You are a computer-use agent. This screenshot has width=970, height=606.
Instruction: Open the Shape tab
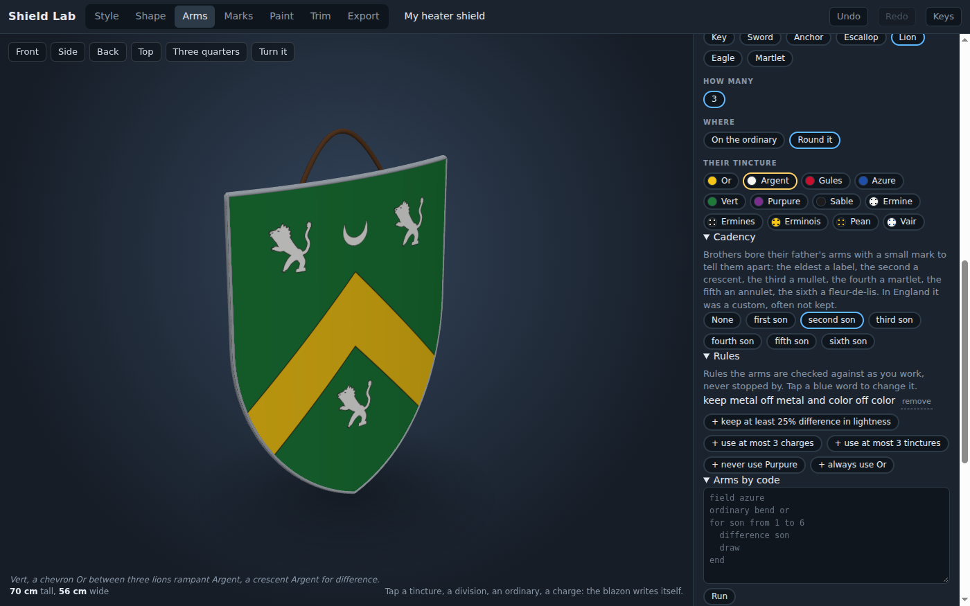(x=150, y=16)
